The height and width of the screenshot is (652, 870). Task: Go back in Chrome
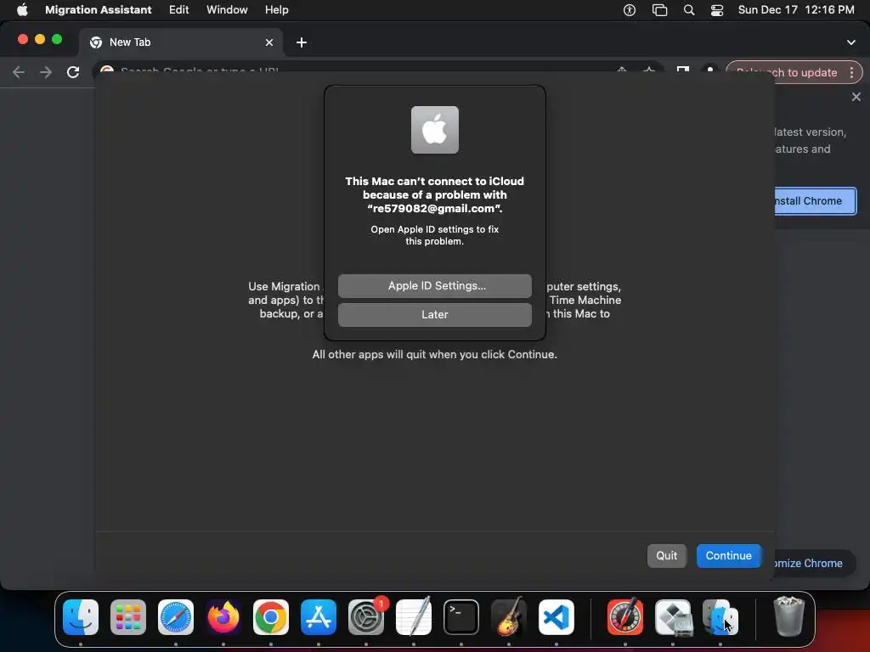[x=19, y=72]
